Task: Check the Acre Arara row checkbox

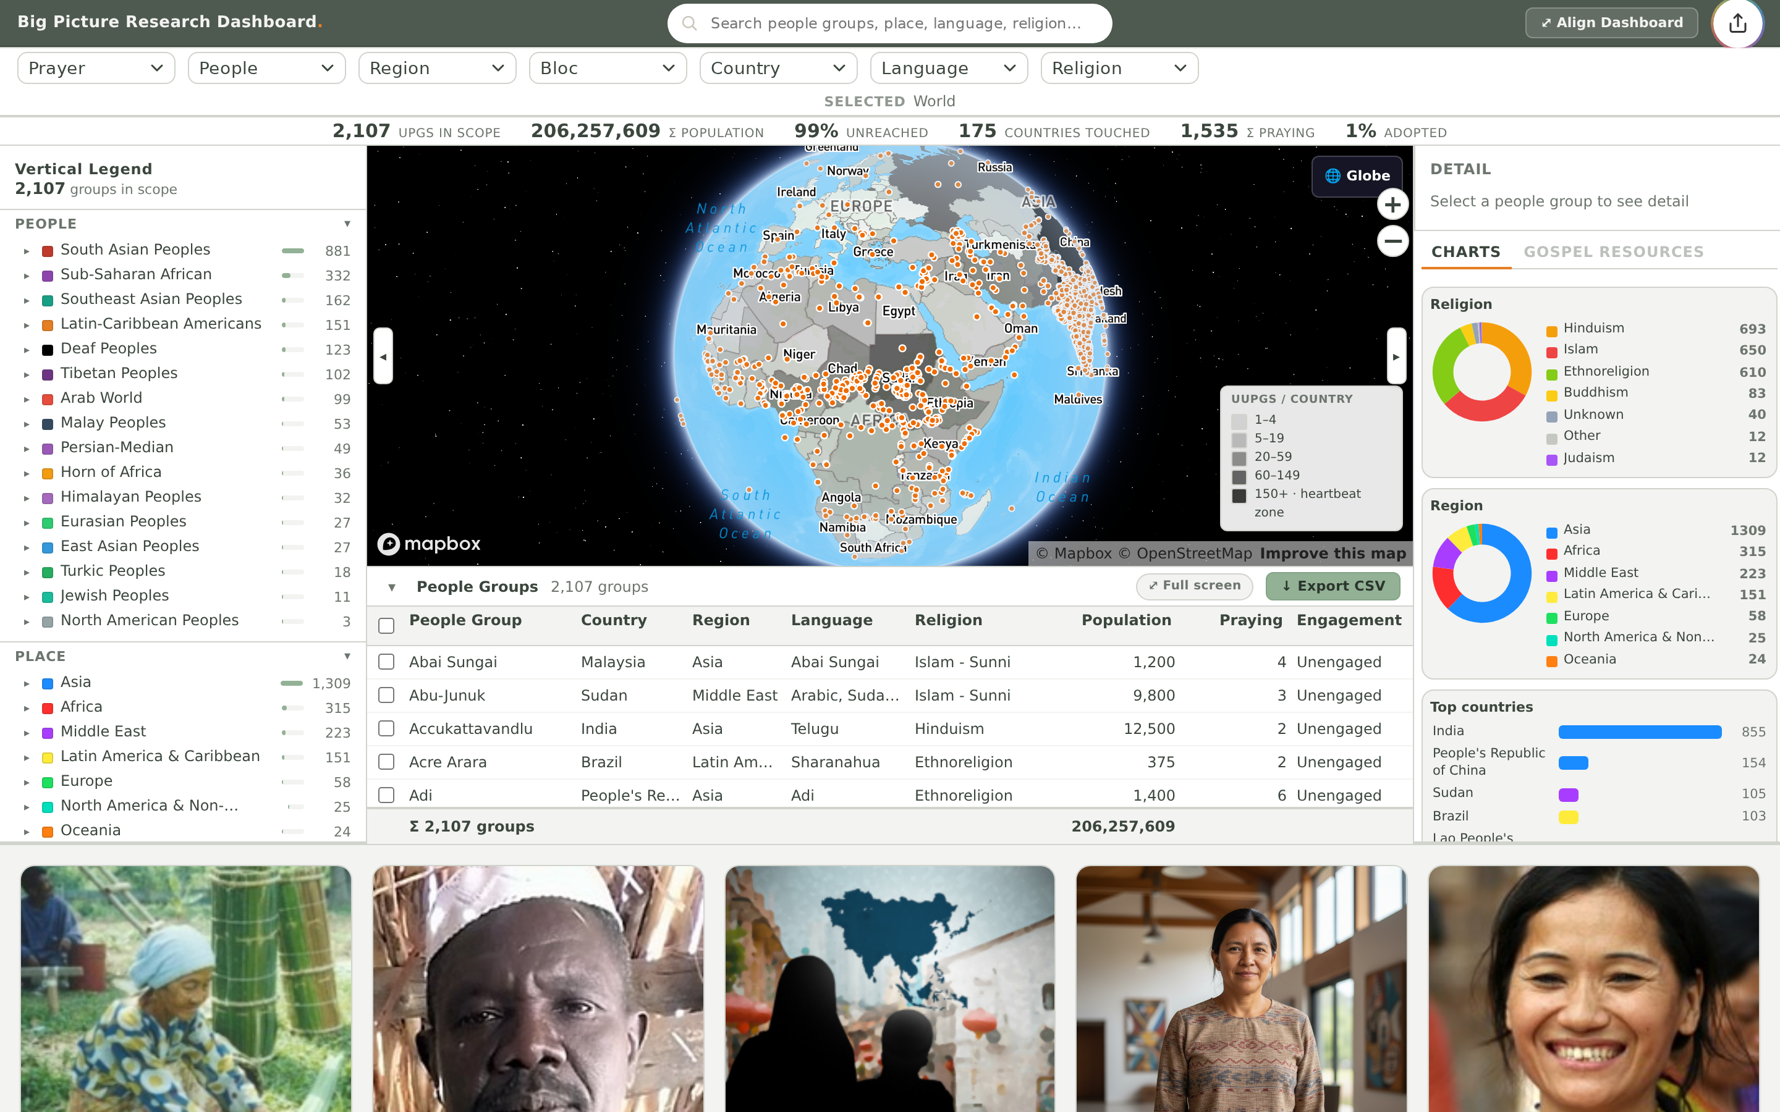Action: click(386, 762)
